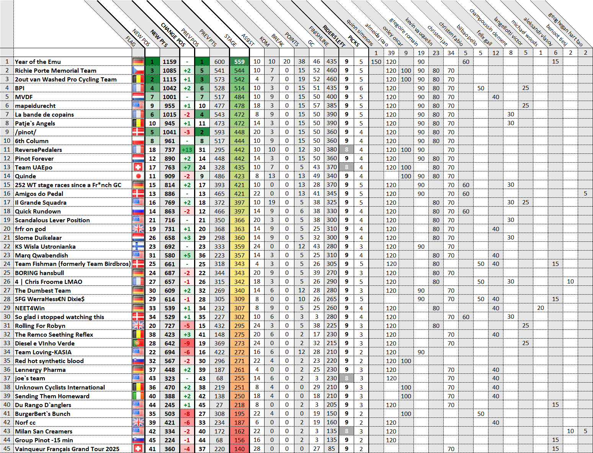Select the Portugal flag next to Diesel e VInho Verde
This screenshot has width=593, height=453.
(138, 343)
